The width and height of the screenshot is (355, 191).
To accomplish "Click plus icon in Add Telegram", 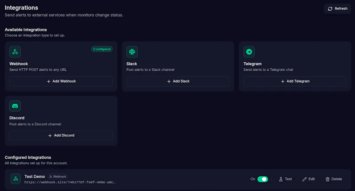I will 283,81.
